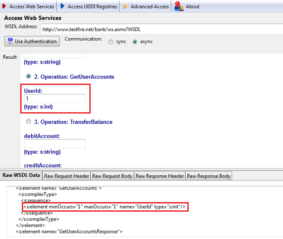
Task: Click the WSDL Address text field
Action: point(159,29)
